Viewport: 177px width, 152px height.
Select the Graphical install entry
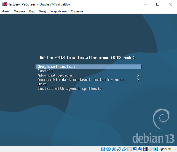(88, 67)
